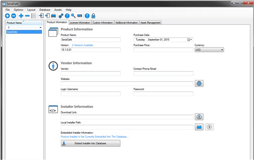
Task: Click the Purchase Date field text
Action: tap(152, 40)
